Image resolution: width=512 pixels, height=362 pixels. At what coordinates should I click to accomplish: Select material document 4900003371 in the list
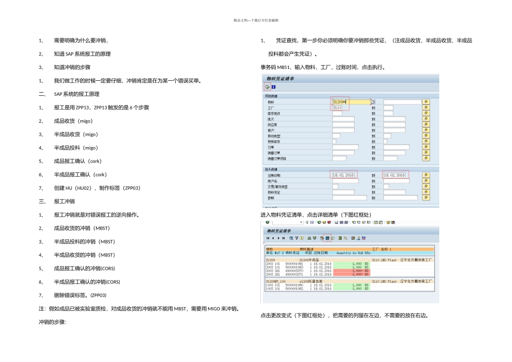(x=294, y=275)
